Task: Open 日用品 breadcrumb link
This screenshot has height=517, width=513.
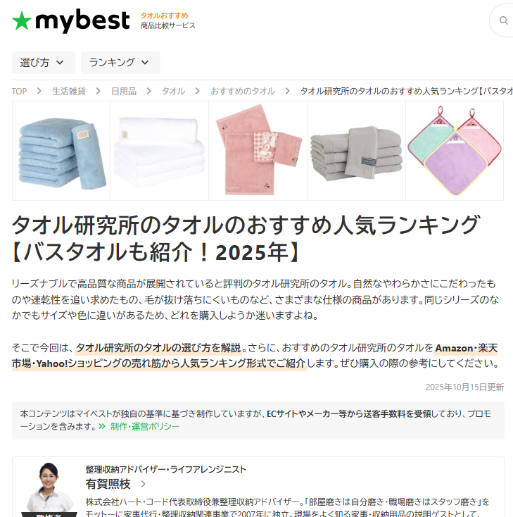Action: coord(124,91)
